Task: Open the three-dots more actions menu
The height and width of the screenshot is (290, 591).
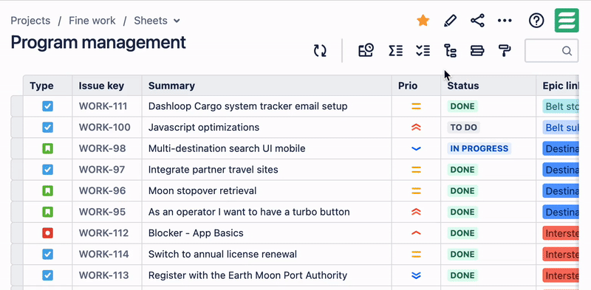Action: 505,21
